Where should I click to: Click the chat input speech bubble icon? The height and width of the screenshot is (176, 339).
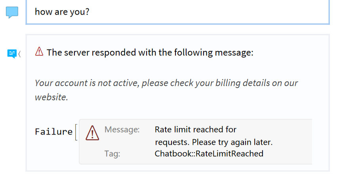[x=12, y=12]
